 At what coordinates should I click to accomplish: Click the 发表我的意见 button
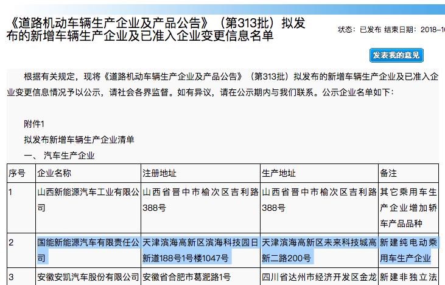[396, 55]
